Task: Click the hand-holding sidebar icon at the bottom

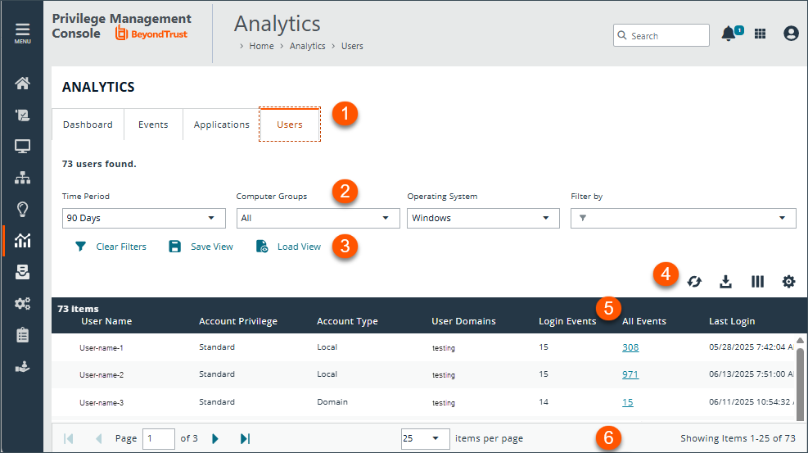Action: 22,366
